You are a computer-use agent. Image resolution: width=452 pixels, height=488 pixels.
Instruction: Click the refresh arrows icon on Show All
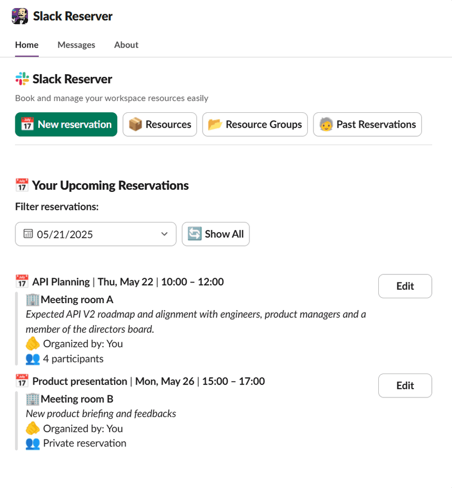pos(195,234)
